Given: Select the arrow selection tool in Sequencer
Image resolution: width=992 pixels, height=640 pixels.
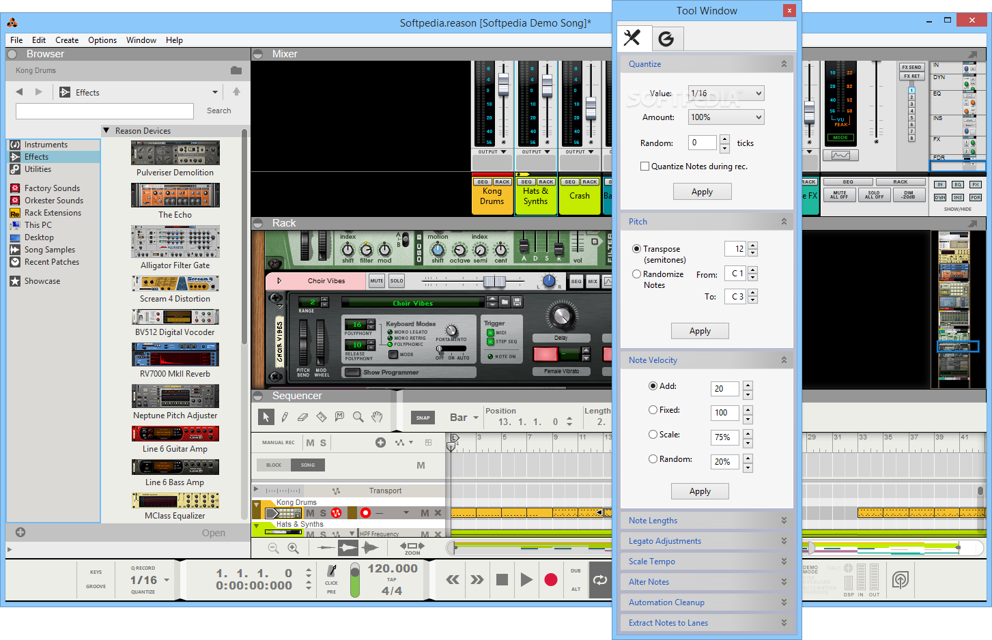Looking at the screenshot, I should click(266, 417).
